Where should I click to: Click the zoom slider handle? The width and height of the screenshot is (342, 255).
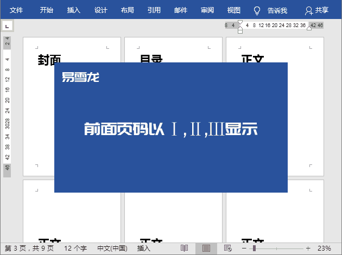(x=254, y=248)
